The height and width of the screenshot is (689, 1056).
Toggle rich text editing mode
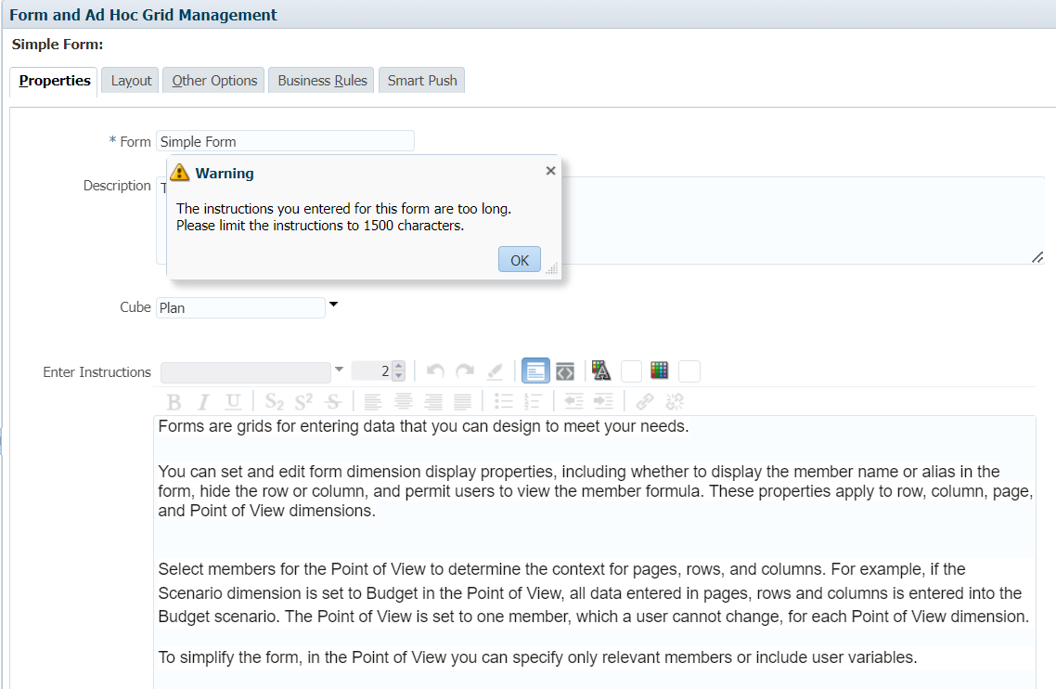tap(535, 370)
